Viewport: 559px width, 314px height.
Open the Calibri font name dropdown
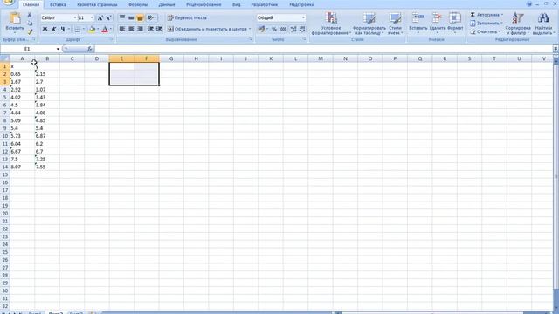75,17
